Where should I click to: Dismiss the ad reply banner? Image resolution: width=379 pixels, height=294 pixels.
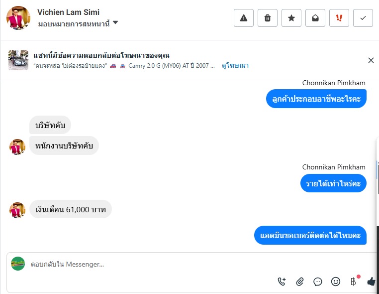coord(371,60)
